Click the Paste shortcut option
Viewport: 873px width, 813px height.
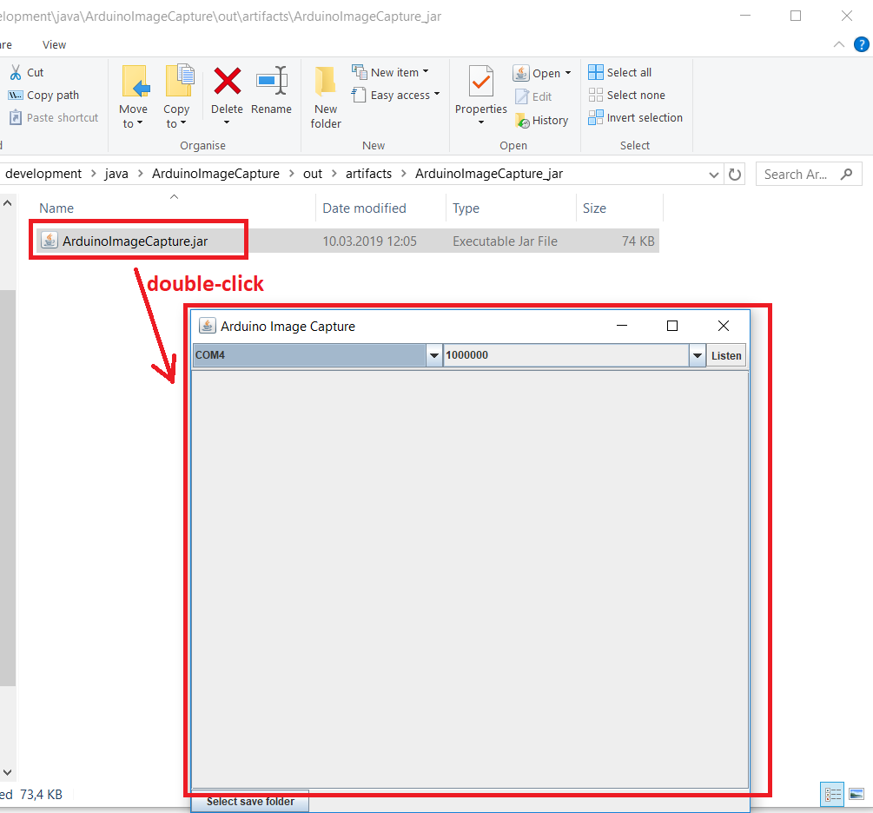(x=54, y=117)
